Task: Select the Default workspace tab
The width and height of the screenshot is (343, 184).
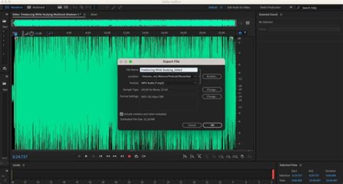Action: point(212,8)
